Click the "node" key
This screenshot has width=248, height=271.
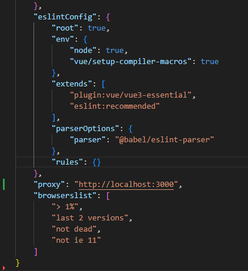[x=83, y=51]
